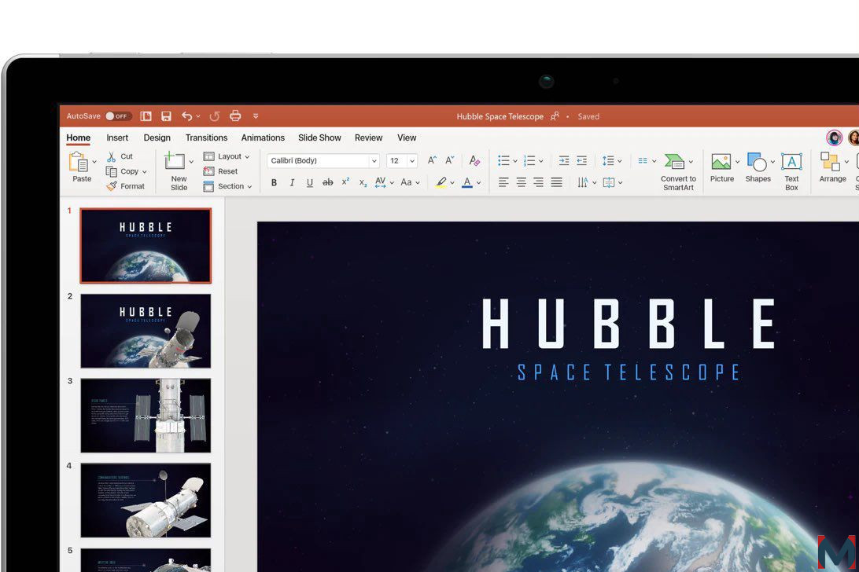
Task: Apply the yellow text highlight color
Action: [441, 182]
